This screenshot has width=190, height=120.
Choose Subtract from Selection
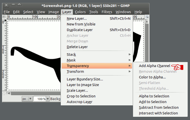point(160,108)
